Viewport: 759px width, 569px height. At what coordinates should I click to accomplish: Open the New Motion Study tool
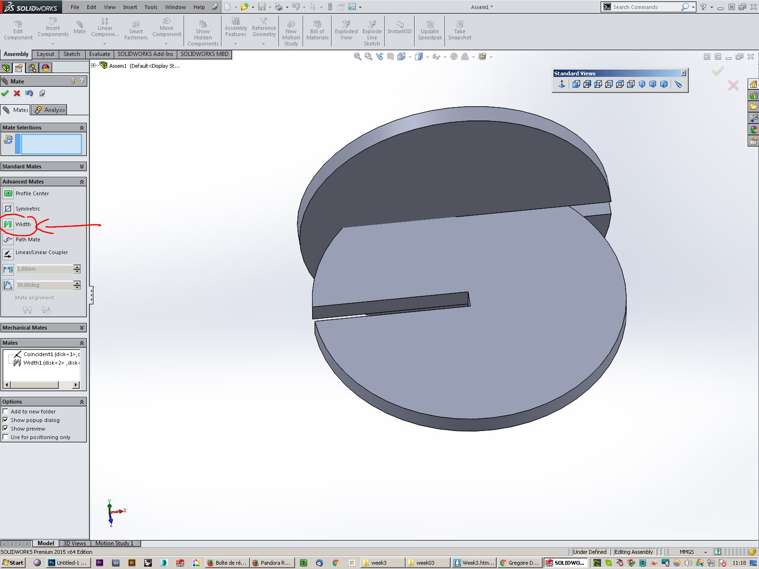[x=291, y=33]
